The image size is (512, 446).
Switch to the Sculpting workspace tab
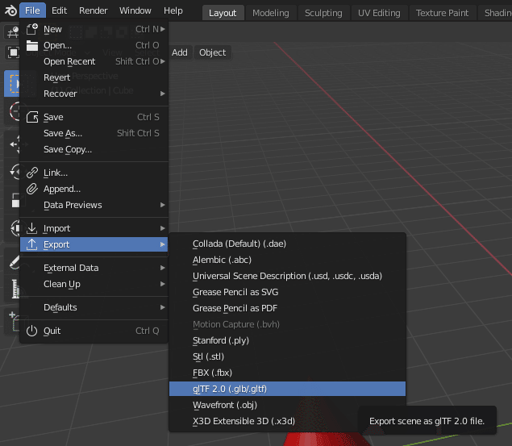[x=323, y=13]
